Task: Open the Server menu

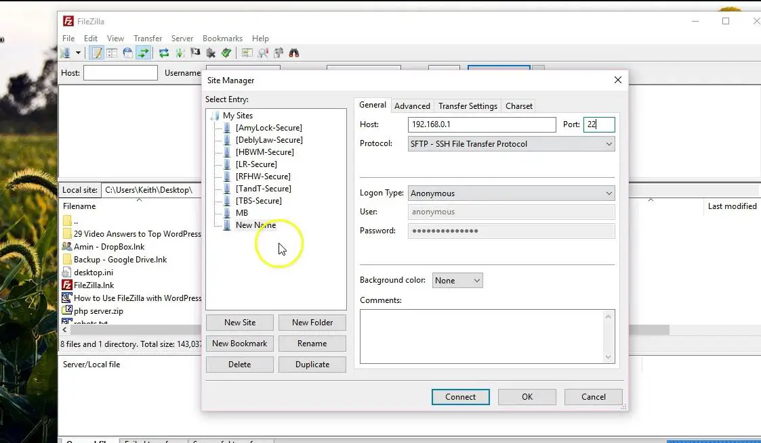Action: click(182, 39)
